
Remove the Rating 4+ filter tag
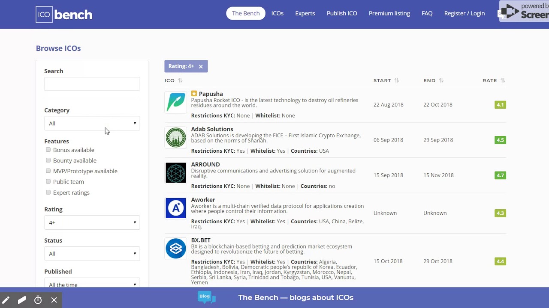point(201,66)
